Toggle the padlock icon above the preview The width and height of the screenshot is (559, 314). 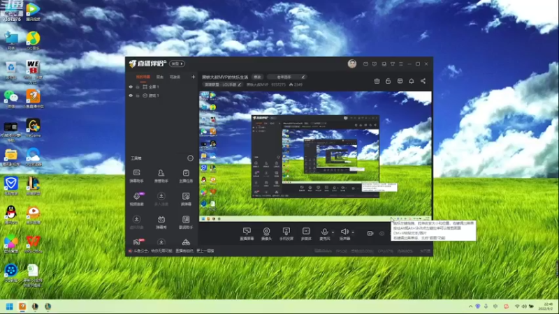click(x=389, y=81)
